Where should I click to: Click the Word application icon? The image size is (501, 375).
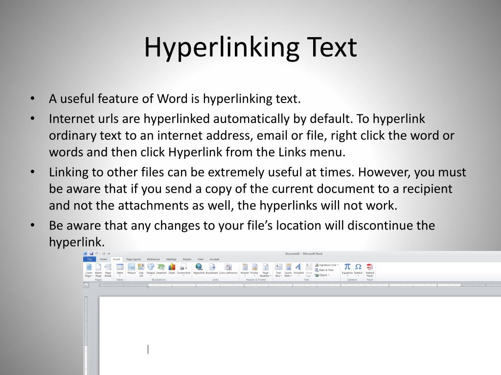click(x=85, y=253)
